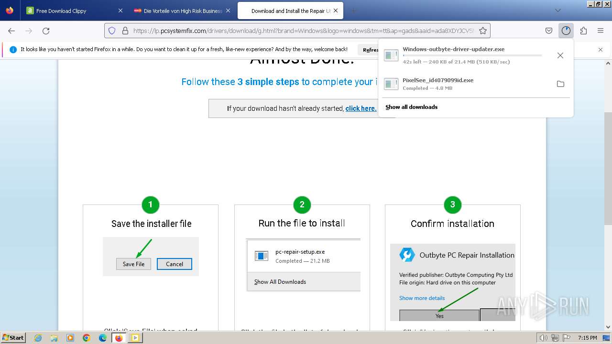Click the Refresh Firefox button
Screen dimensions: 612x344
pos(370,50)
